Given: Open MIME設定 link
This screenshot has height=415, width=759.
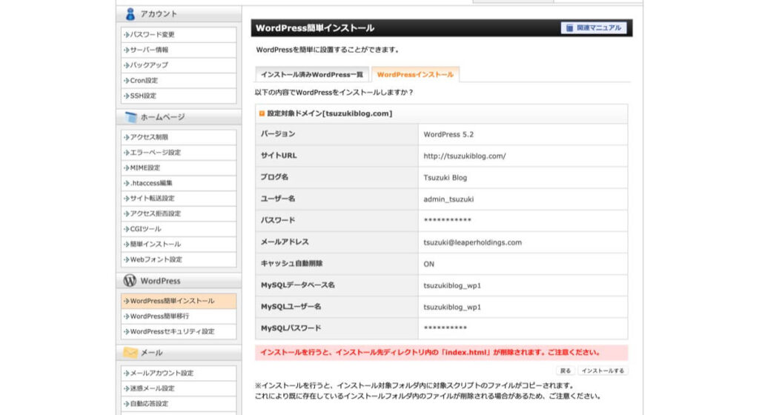Looking at the screenshot, I should coord(179,167).
